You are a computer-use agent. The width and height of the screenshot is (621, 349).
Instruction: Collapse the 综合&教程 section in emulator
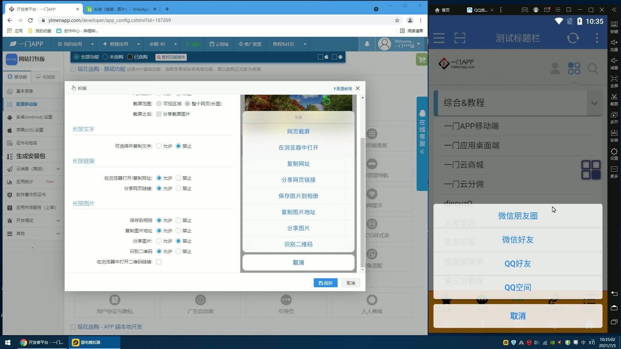point(594,103)
